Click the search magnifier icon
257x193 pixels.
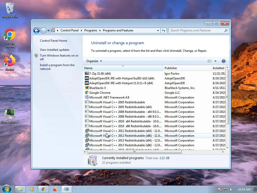pos(226,30)
